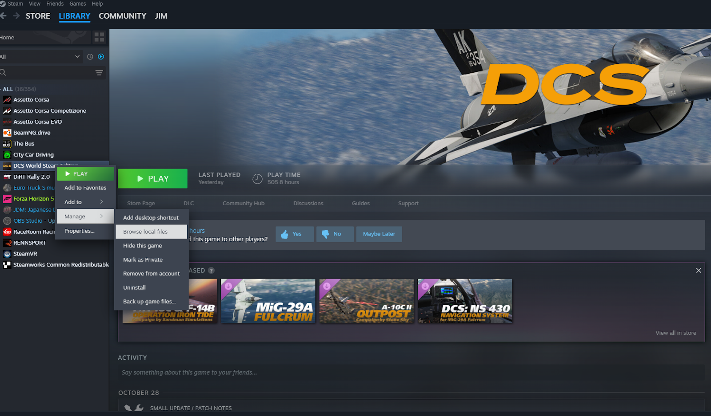This screenshot has height=416, width=711.
Task: Choose Remove from account
Action: tap(151, 274)
